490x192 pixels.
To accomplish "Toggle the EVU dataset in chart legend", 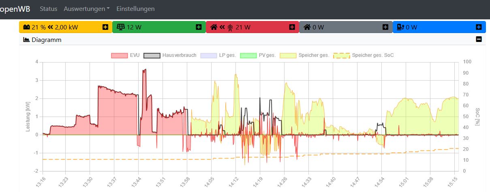I will 125,55.
